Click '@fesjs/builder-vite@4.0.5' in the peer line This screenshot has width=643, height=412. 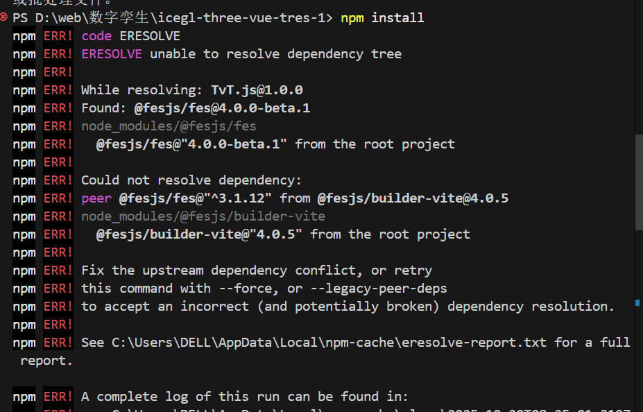pyautogui.click(x=413, y=198)
